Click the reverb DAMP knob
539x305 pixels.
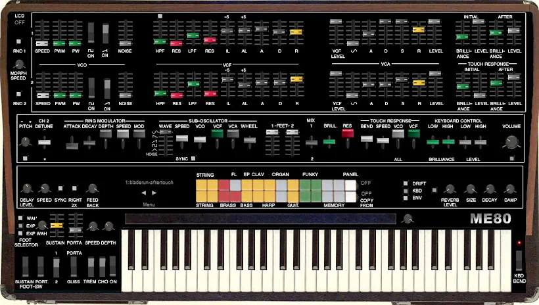pyautogui.click(x=510, y=189)
